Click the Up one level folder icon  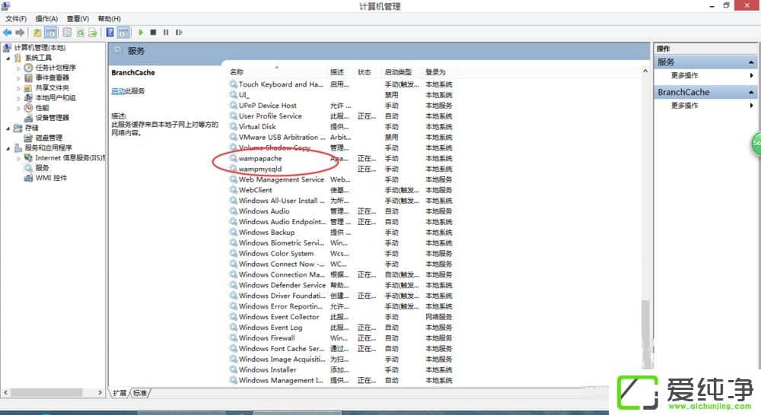37,33
